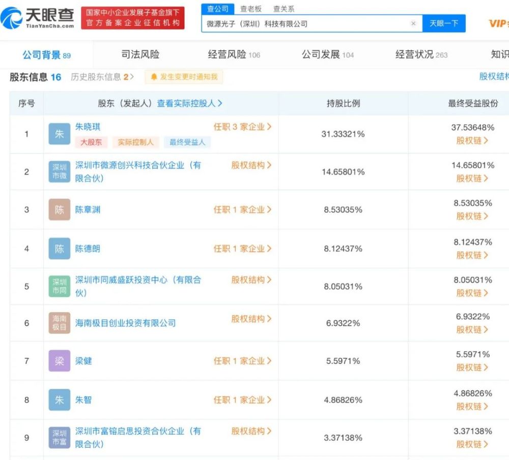
Task: Click the 大股东 tag under 朱晓琪
Action: pos(91,142)
